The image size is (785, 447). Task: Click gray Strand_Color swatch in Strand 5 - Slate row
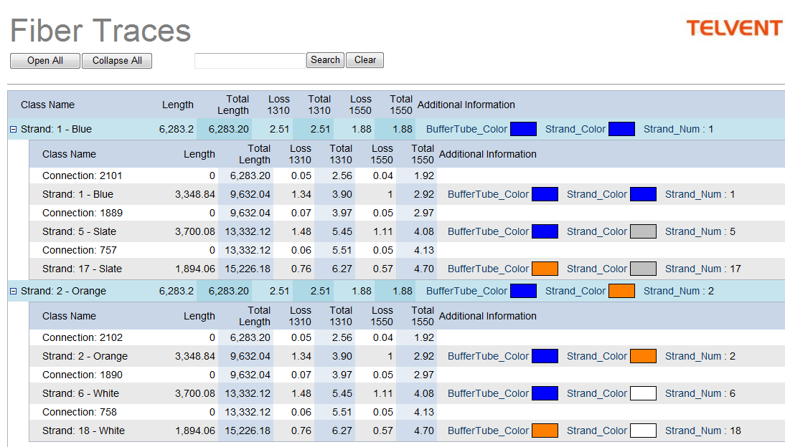click(x=644, y=231)
